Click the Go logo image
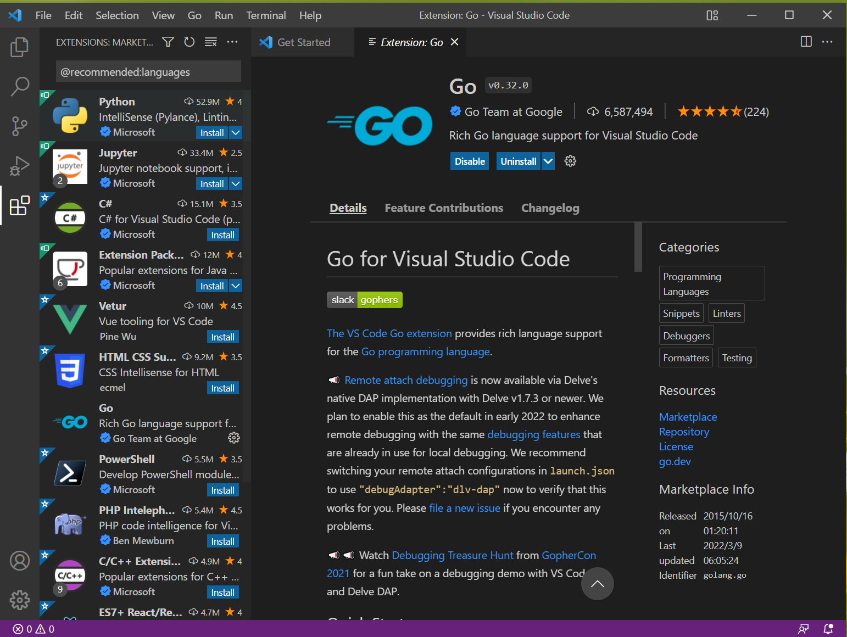Image resolution: width=847 pixels, height=637 pixels. tap(380, 126)
